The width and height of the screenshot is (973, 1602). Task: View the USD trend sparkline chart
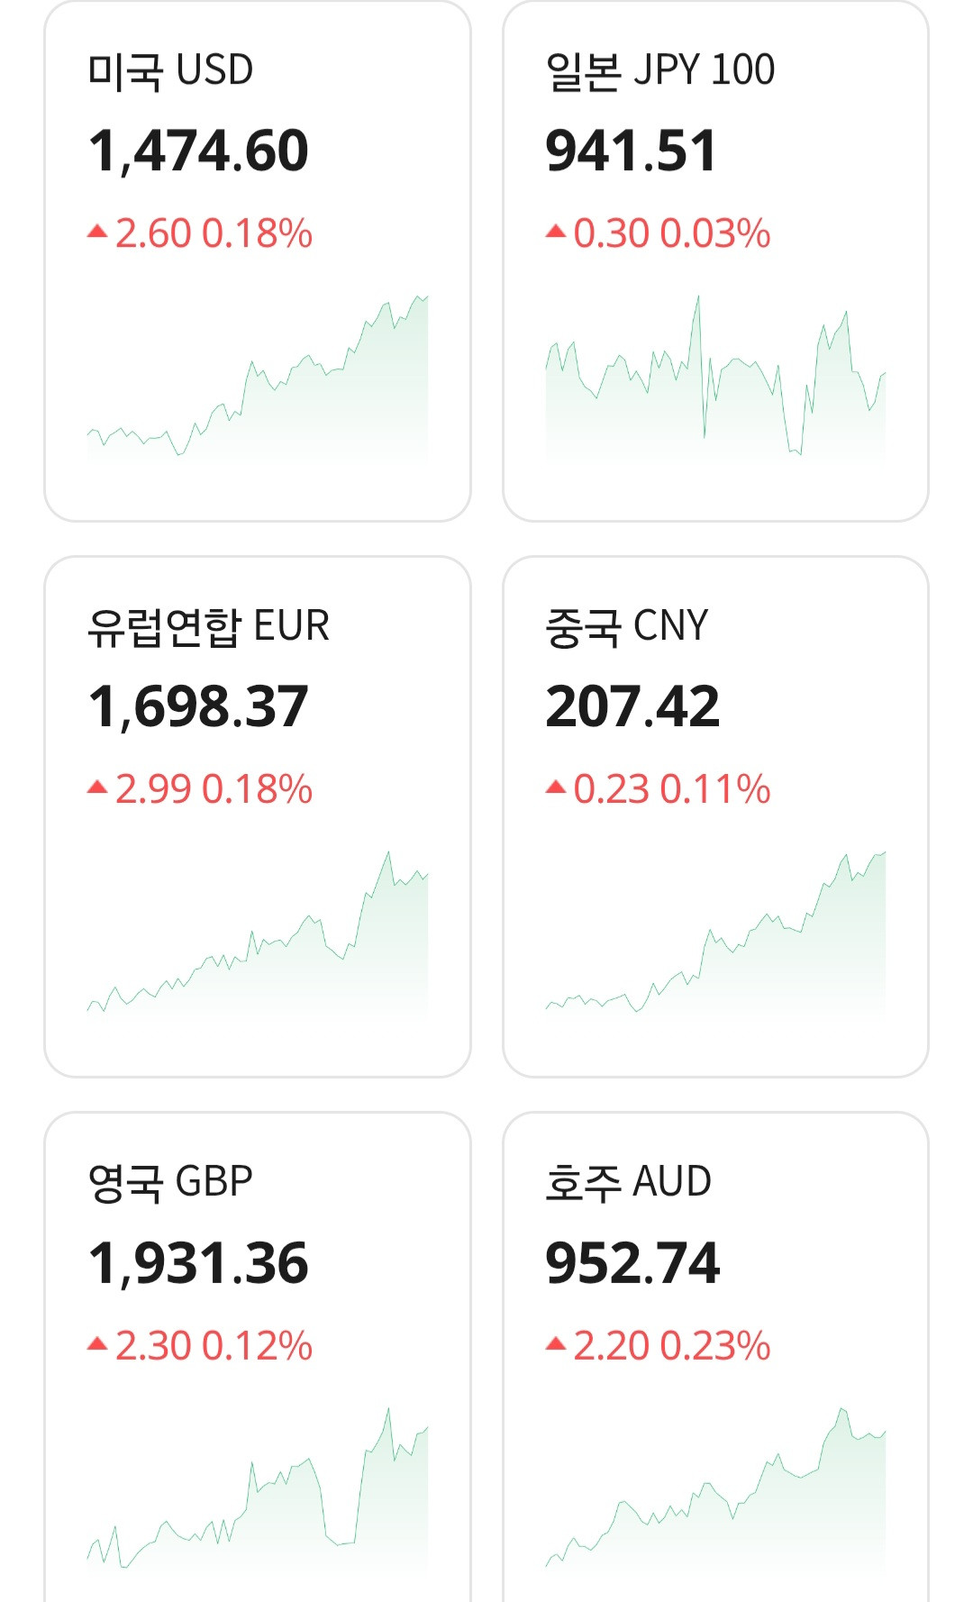258,378
